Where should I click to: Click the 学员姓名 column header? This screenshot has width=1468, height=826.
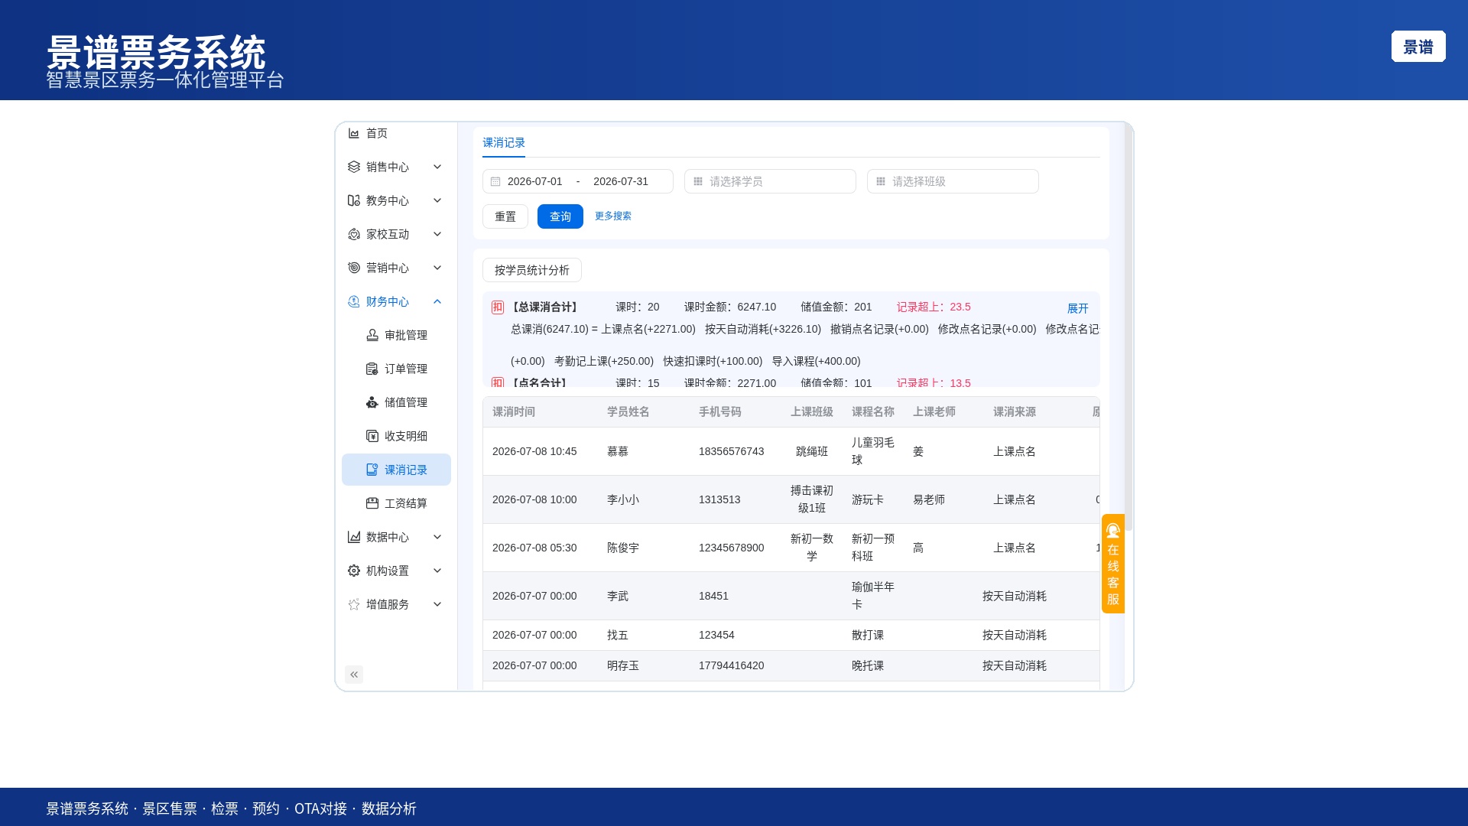point(628,412)
